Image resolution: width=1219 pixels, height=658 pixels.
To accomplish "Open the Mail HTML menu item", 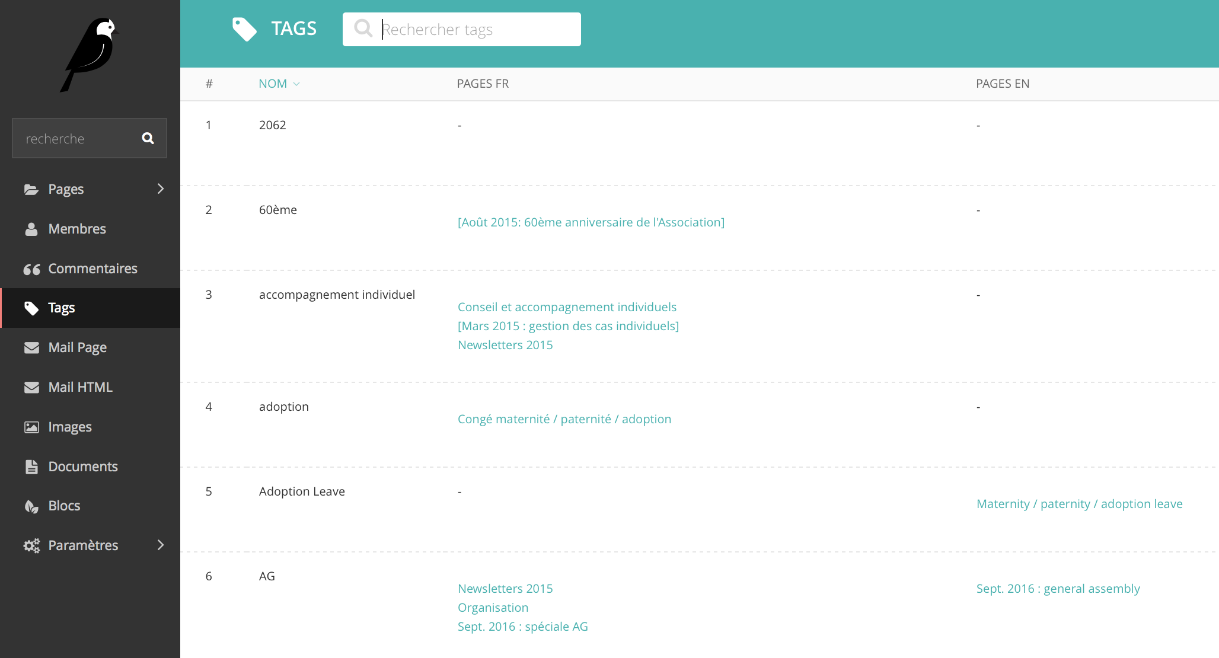I will 80,387.
